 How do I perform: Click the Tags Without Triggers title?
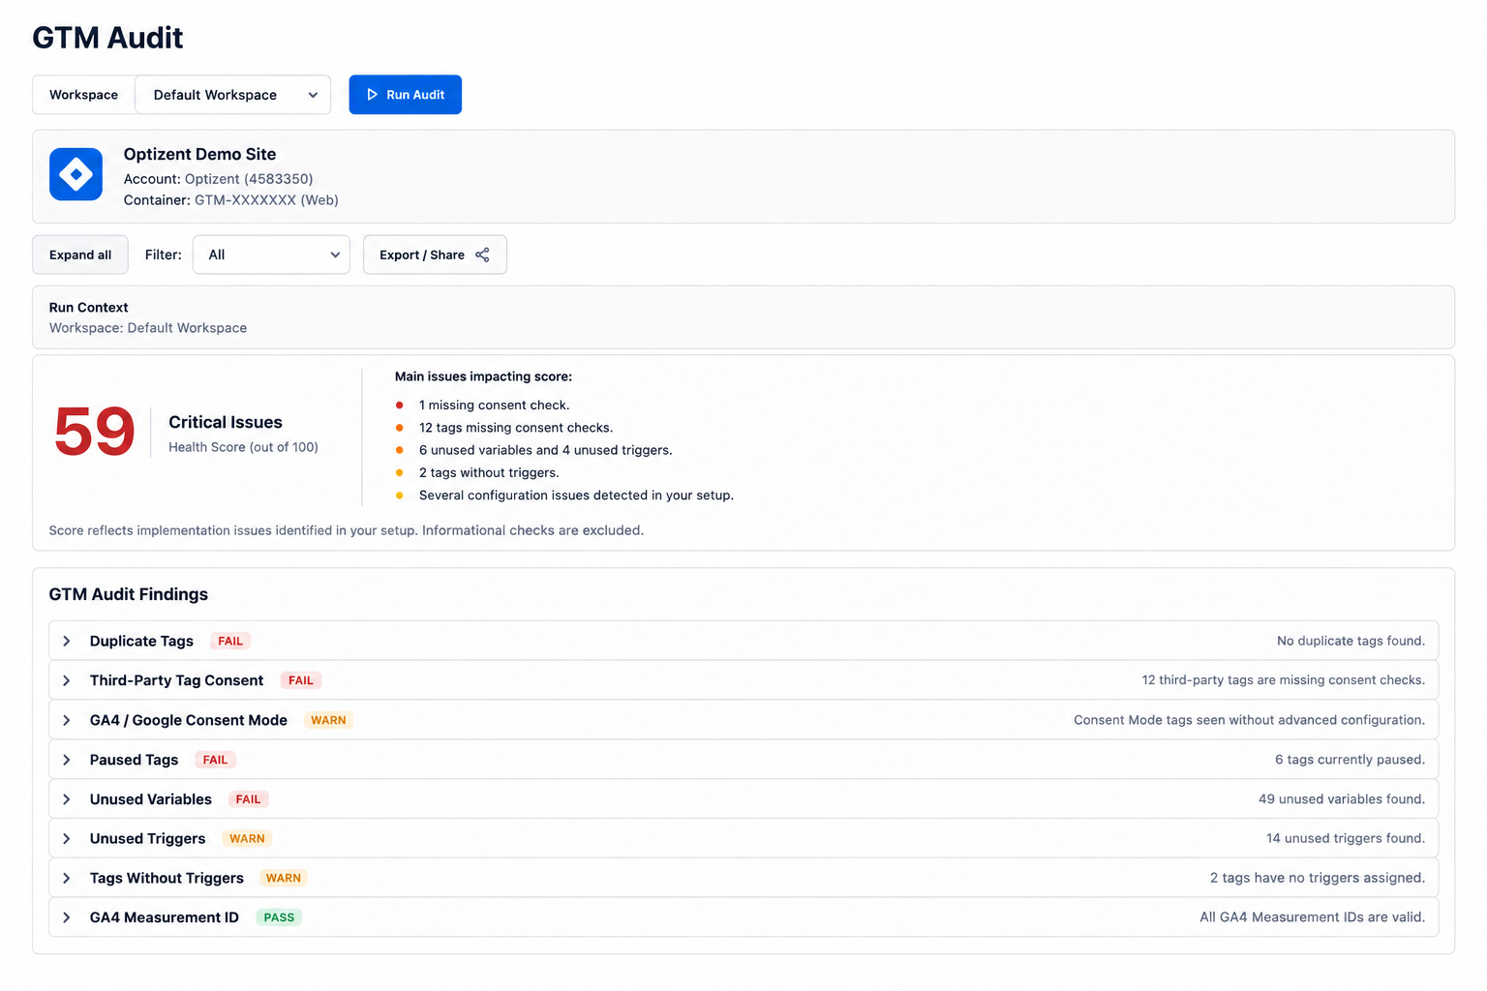click(167, 878)
